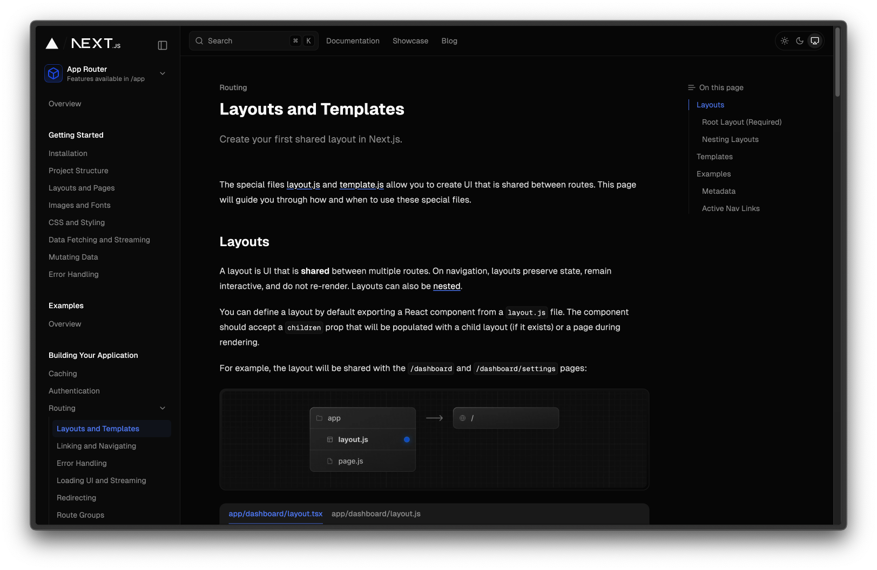877x570 pixels.
Task: Click the app folder icon in diagram
Action: pyautogui.click(x=319, y=418)
